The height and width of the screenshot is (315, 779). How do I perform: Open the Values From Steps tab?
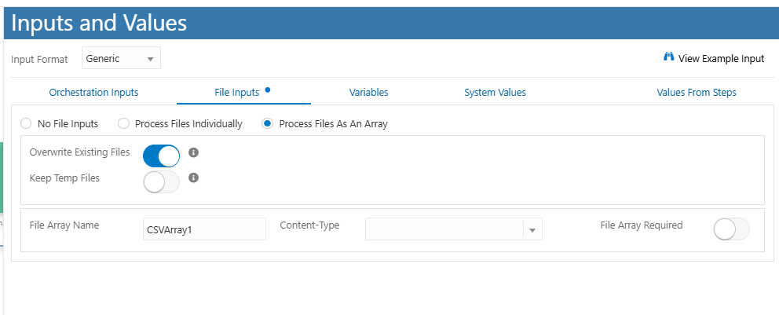click(x=697, y=93)
